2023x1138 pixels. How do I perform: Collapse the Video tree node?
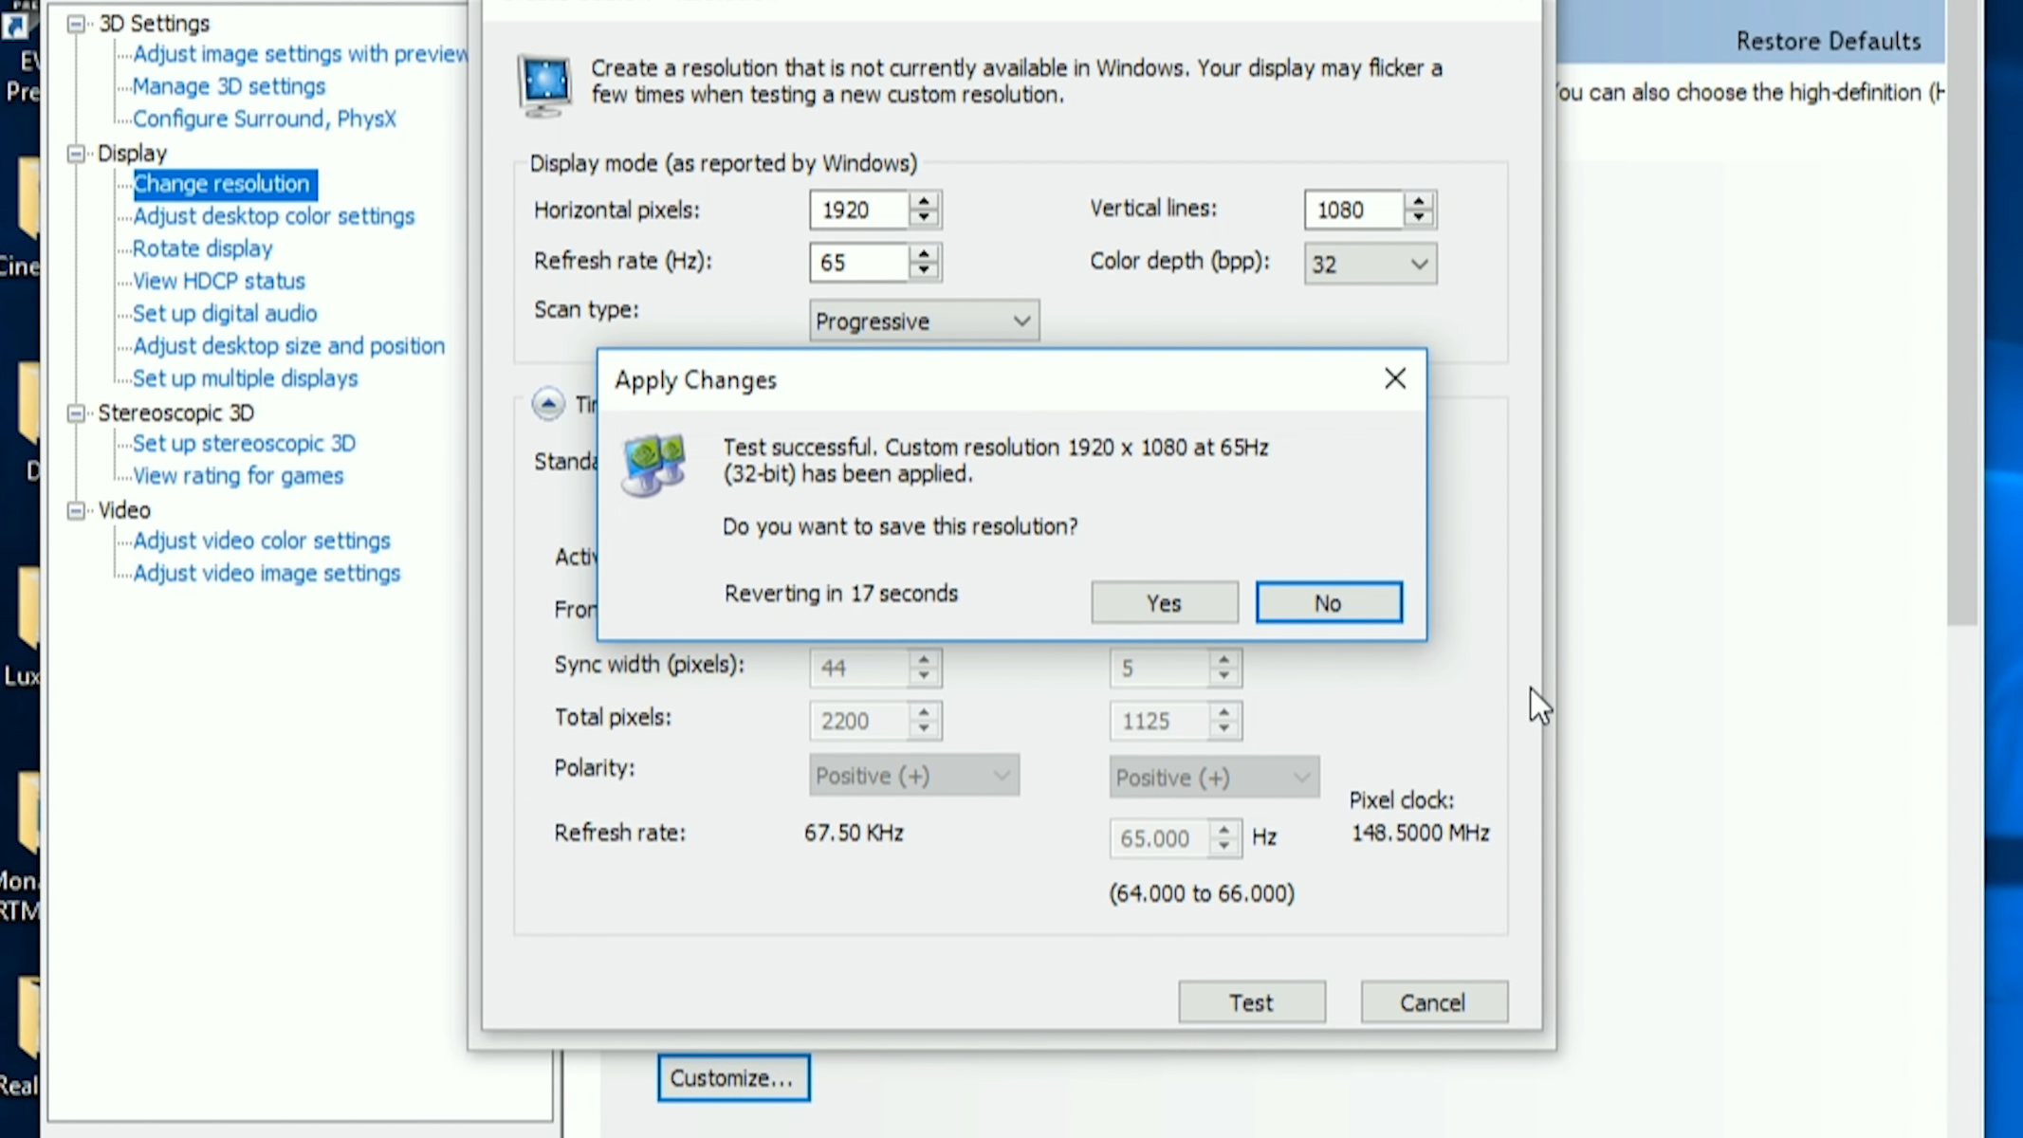coord(76,511)
